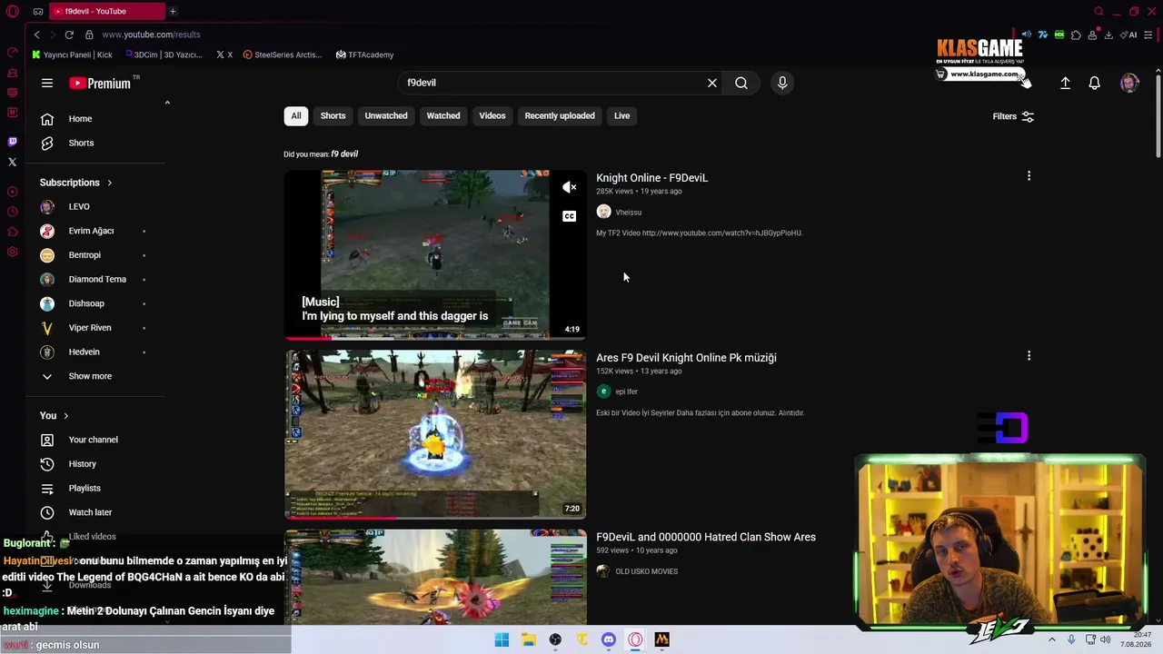Select the Watched filter chip
Viewport: 1163px width, 654px height.
443,115
